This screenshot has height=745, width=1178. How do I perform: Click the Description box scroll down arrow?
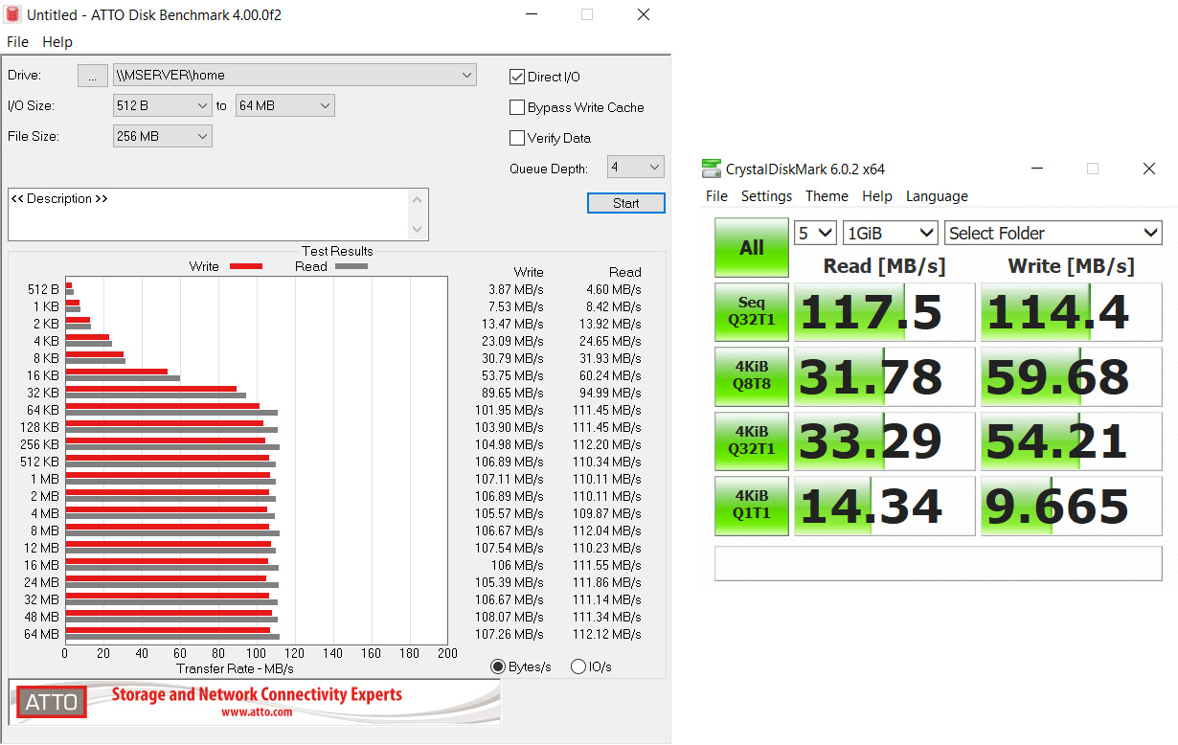[418, 230]
